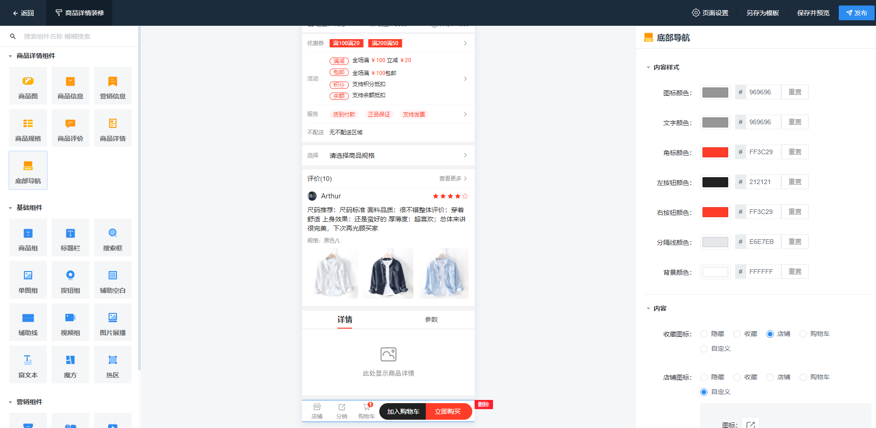Choose 保存并预览

point(813,13)
